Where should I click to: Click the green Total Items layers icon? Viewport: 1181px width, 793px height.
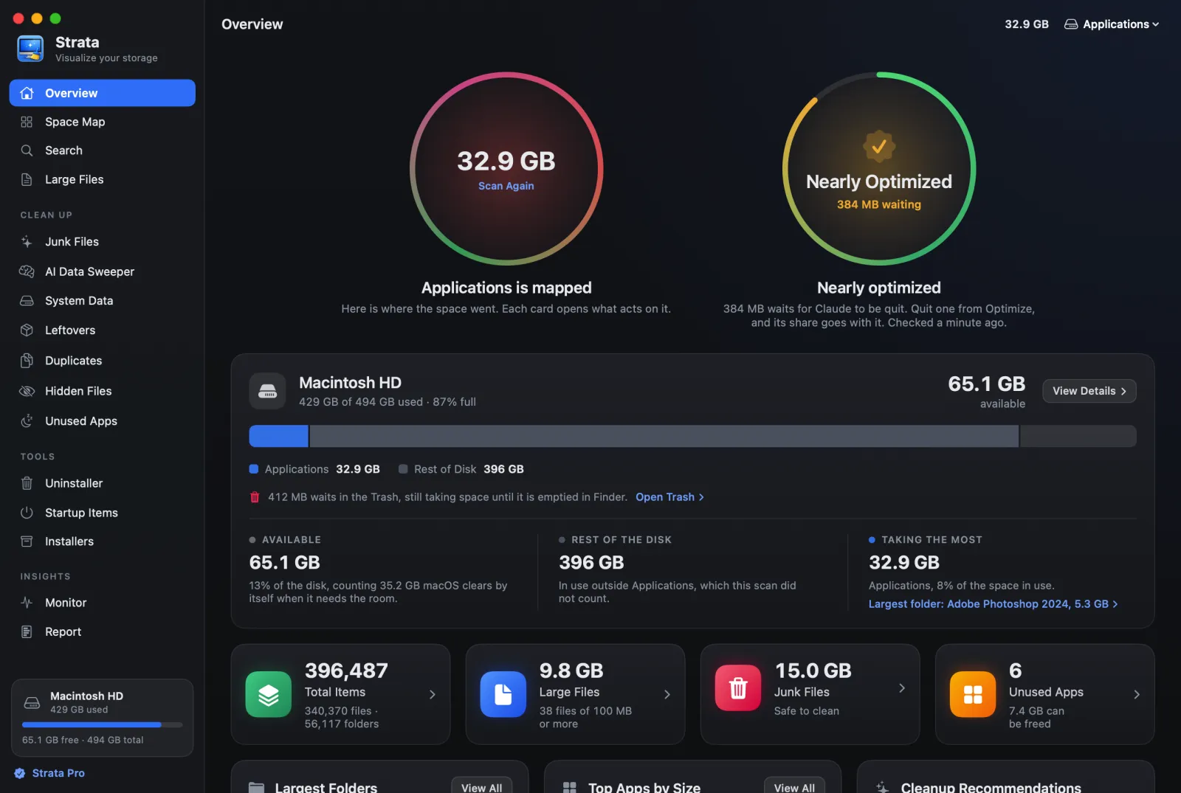pyautogui.click(x=269, y=694)
